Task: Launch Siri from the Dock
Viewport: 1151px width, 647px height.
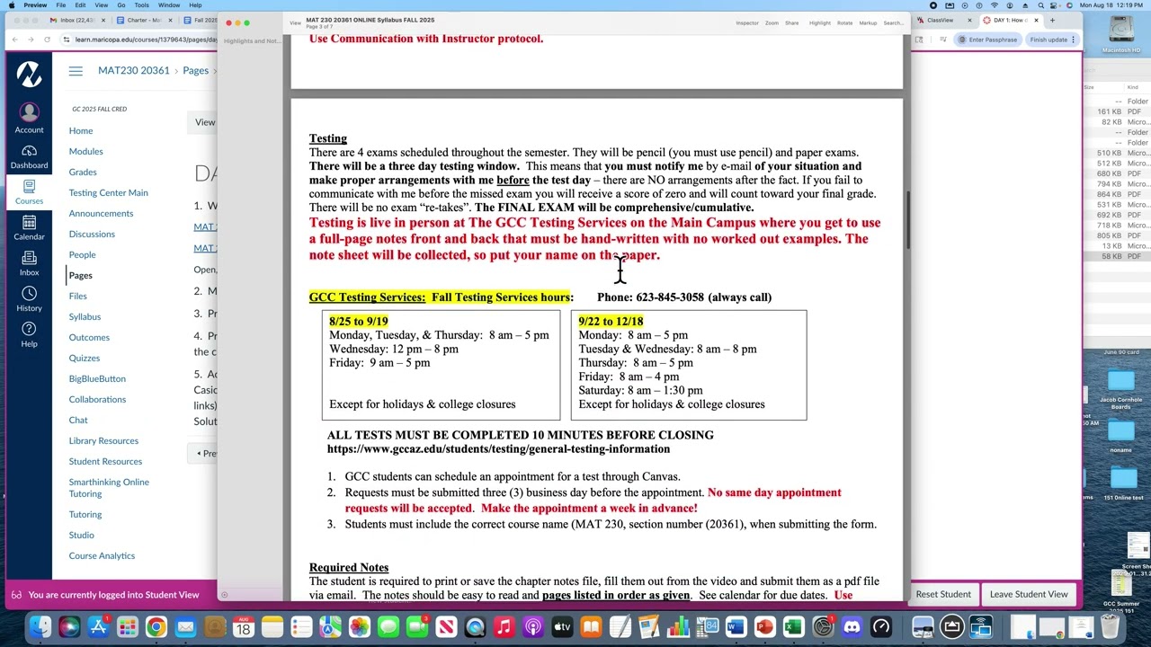Action: (x=69, y=627)
